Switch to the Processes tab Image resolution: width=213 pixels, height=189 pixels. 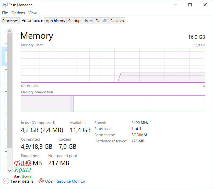click(10, 21)
